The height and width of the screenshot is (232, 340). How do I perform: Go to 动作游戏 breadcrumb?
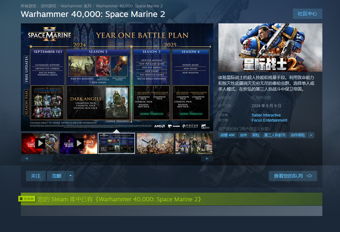(x=48, y=6)
